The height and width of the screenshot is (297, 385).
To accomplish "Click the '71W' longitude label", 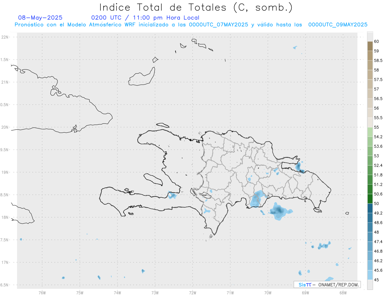I will (x=230, y=293).
